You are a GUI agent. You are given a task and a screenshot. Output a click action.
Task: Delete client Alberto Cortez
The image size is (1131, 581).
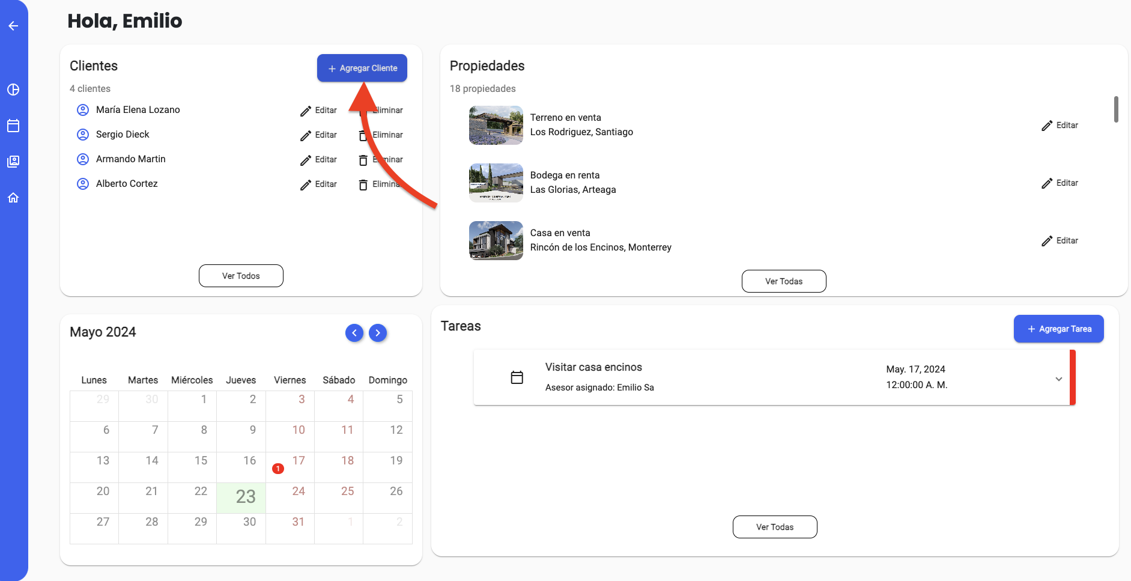point(381,184)
